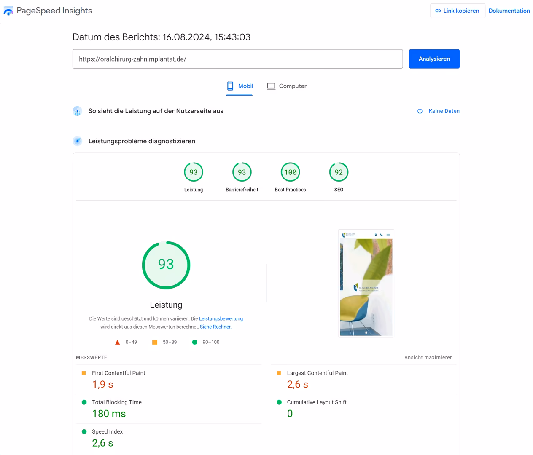Click the orange square icon beside First Contentful Paint
Screen dimensions: 533x455
83,373
